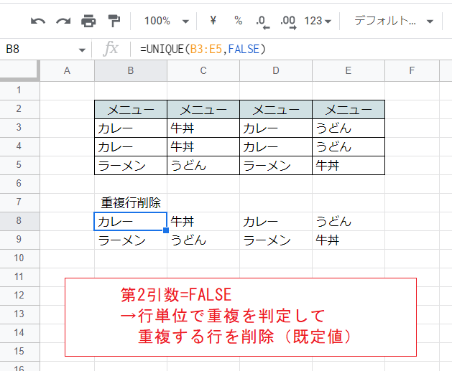Apply percent format

click(238, 20)
